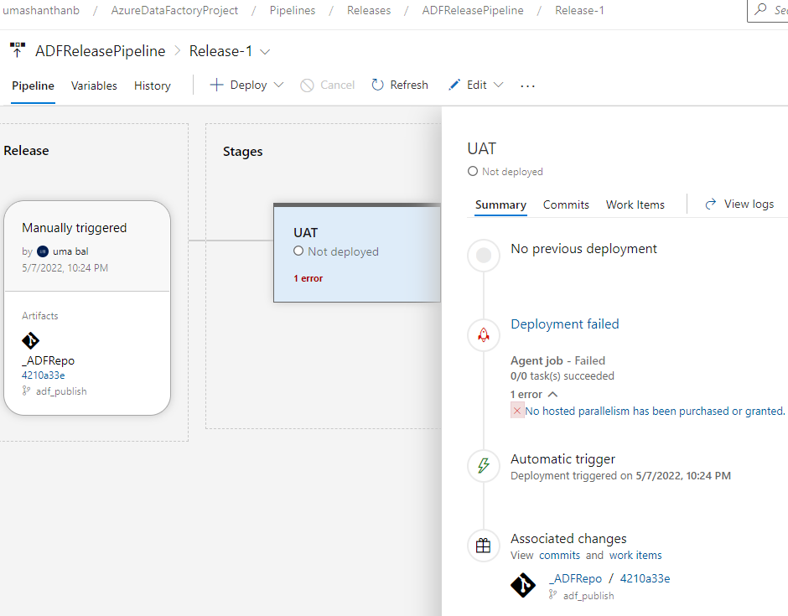Expand the Release-1 dropdown chevron
The image size is (788, 616).
tap(265, 52)
